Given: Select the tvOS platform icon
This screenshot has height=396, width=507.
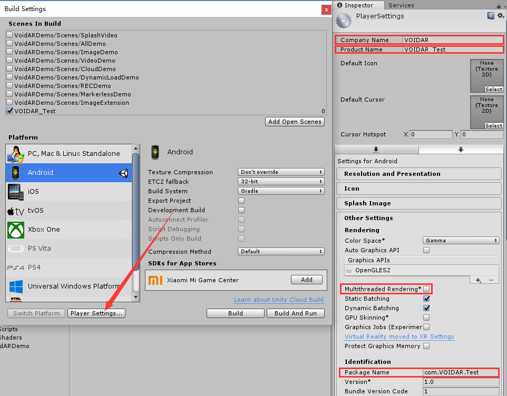Looking at the screenshot, I should [16, 211].
